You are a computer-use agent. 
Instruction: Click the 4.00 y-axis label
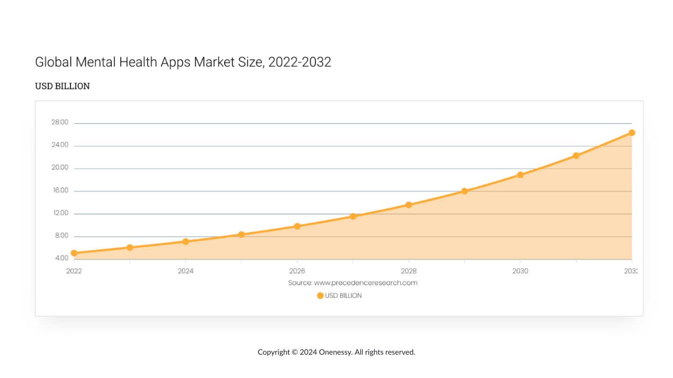[x=62, y=258]
